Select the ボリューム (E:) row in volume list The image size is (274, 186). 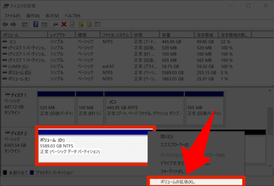pos(136,79)
